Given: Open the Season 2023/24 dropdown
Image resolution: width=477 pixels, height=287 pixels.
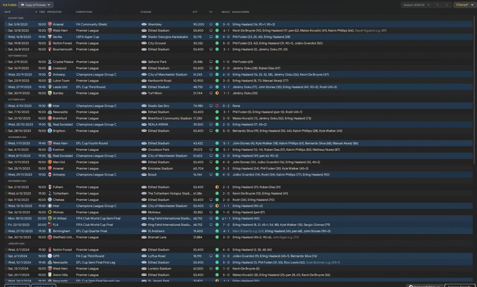Looking at the screenshot, I should click(x=417, y=5).
